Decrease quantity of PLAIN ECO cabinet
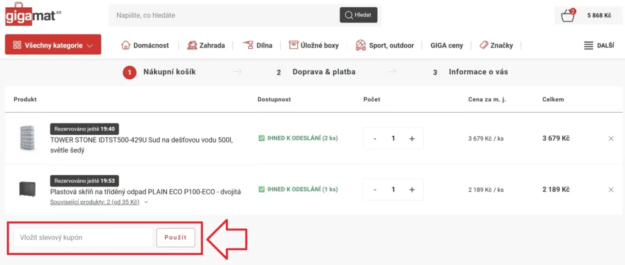Image resolution: width=625 pixels, height=265 pixels. [x=375, y=189]
